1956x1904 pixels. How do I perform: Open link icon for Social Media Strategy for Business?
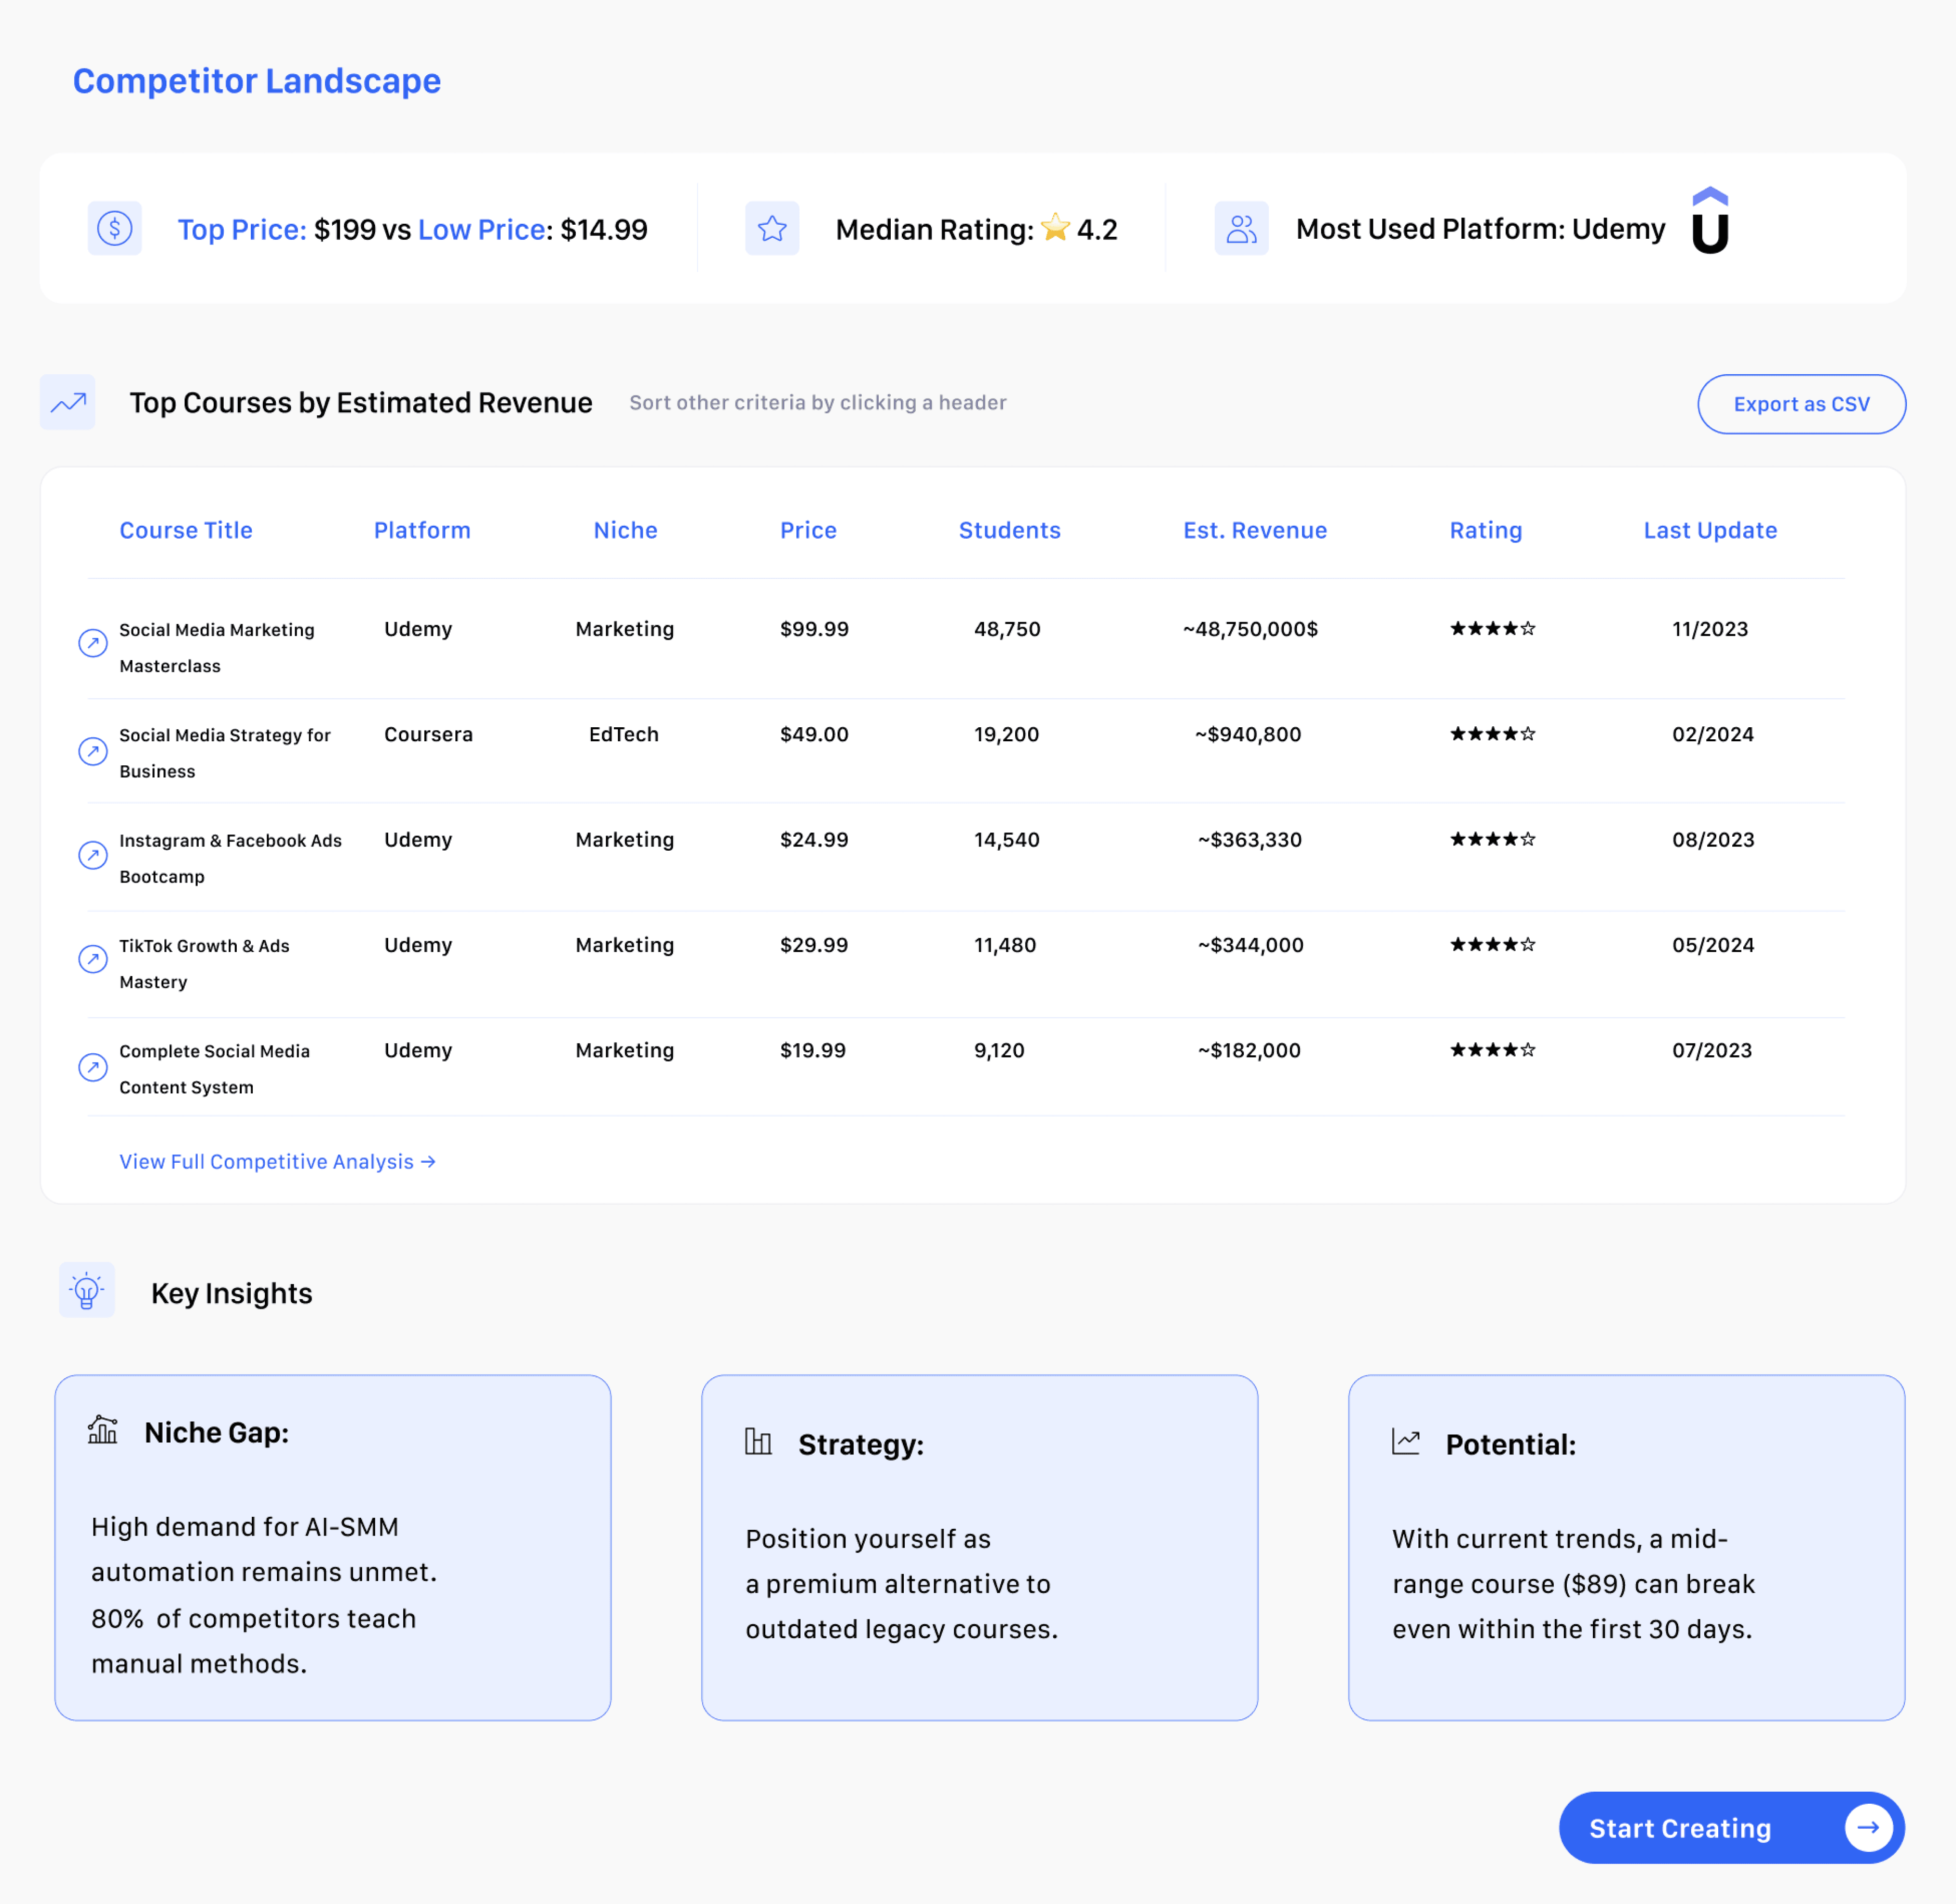[x=93, y=751]
